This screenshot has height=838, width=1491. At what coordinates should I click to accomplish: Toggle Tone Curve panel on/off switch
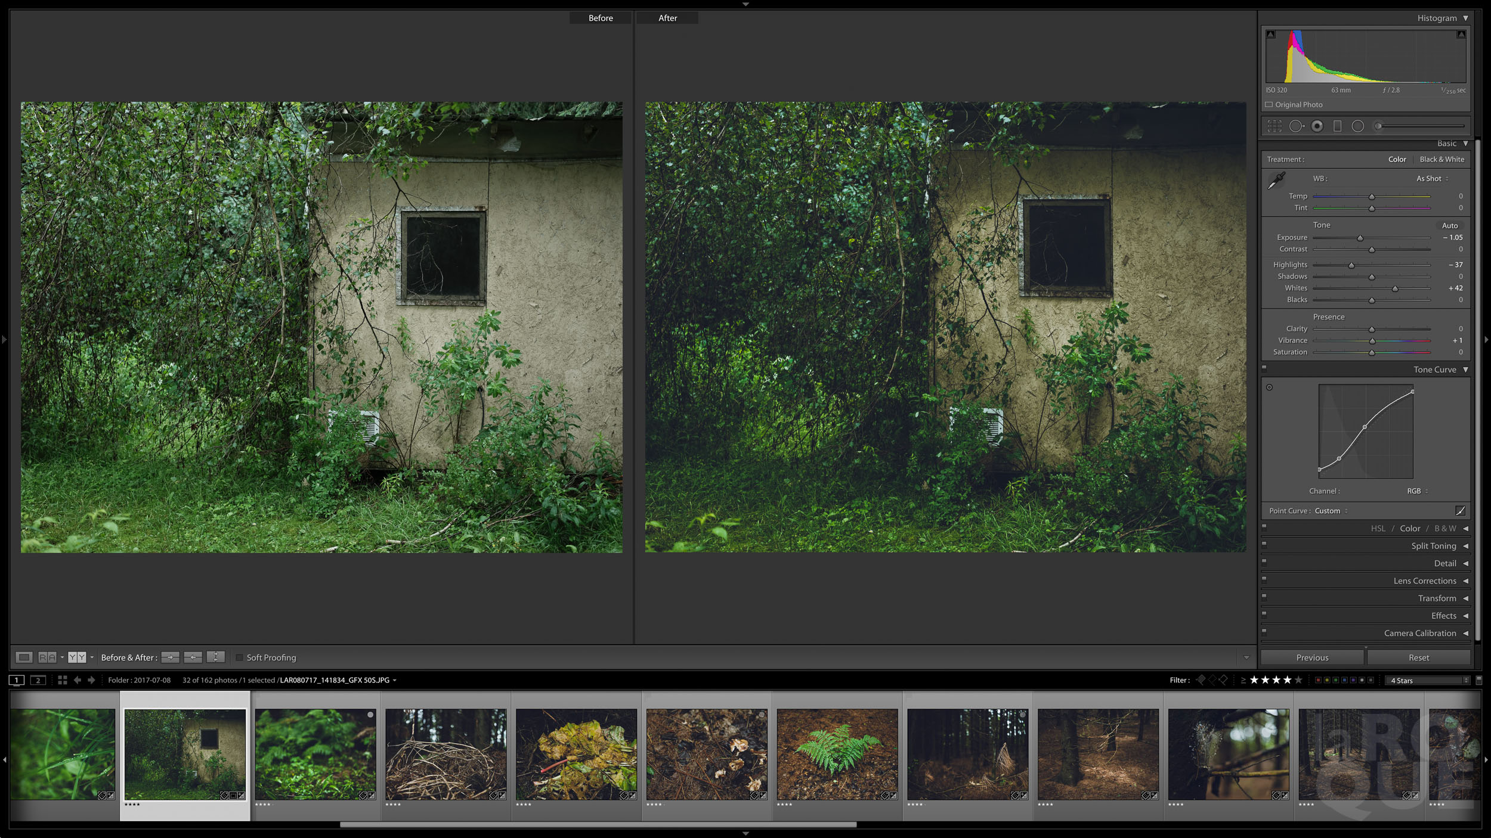[x=1264, y=368]
